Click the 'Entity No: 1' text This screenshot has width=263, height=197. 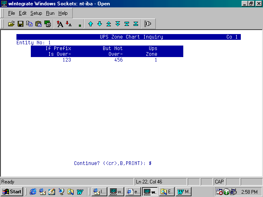(33, 43)
